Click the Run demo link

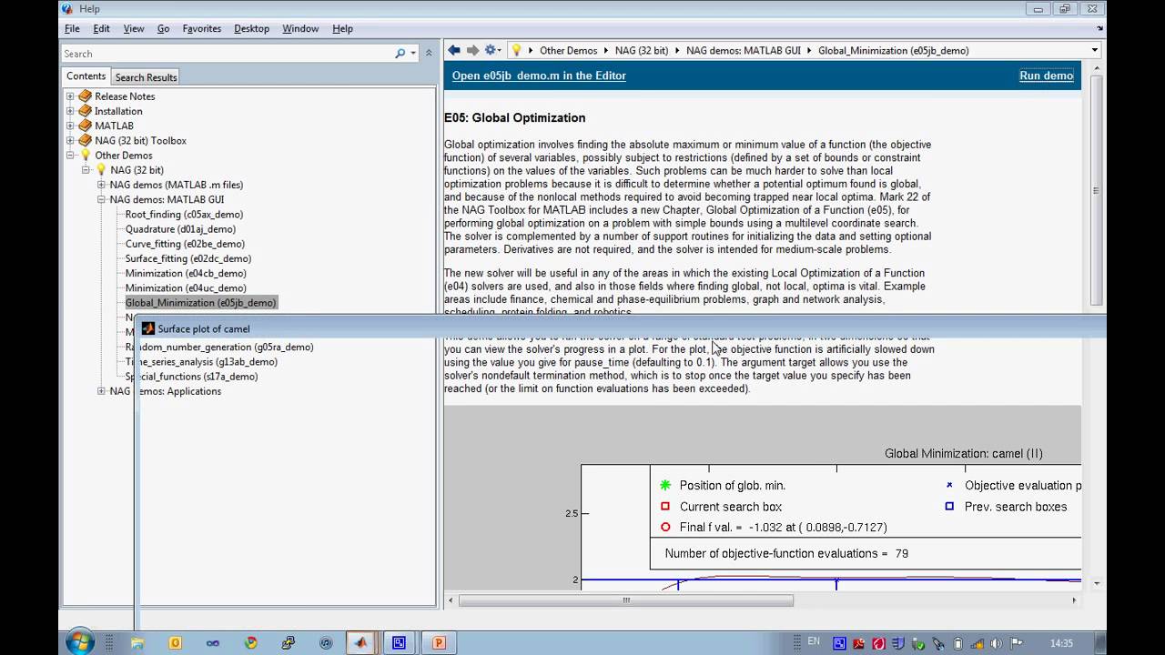[x=1047, y=76]
